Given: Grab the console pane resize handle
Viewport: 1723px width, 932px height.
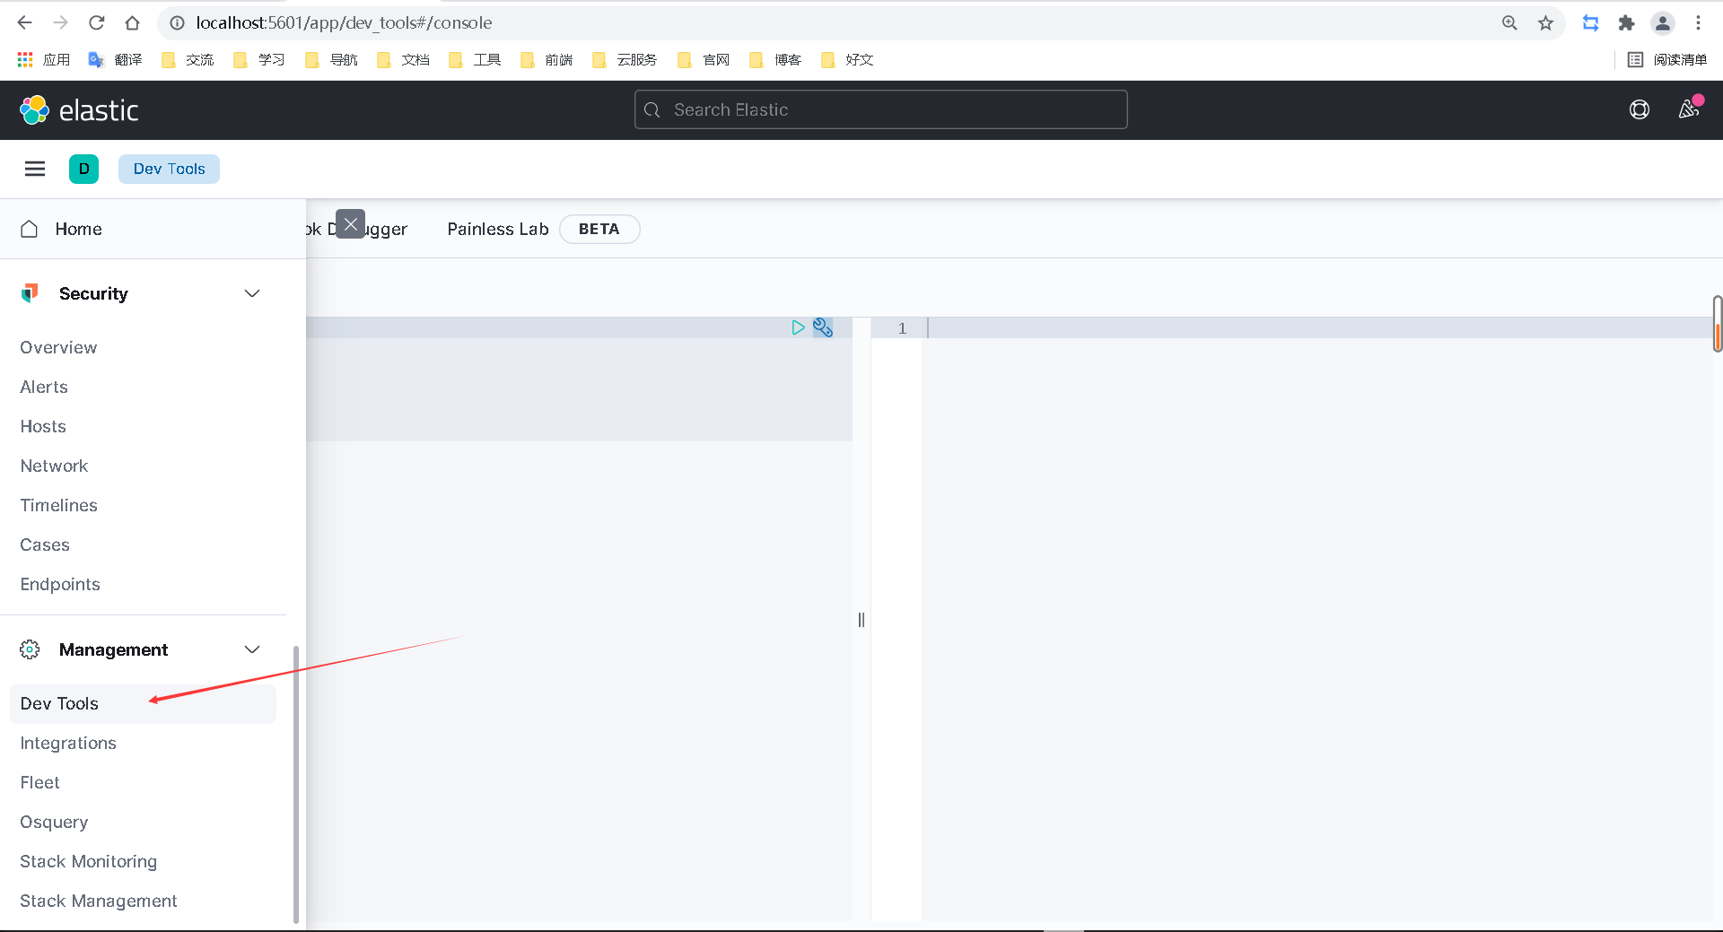Looking at the screenshot, I should coord(861,619).
